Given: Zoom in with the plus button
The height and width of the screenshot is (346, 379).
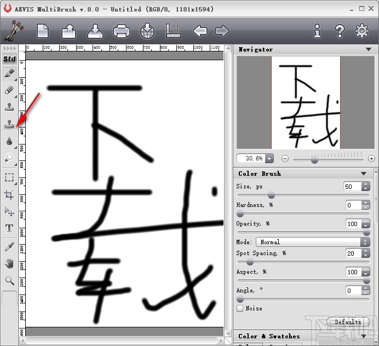Looking at the screenshot, I should point(371,159).
